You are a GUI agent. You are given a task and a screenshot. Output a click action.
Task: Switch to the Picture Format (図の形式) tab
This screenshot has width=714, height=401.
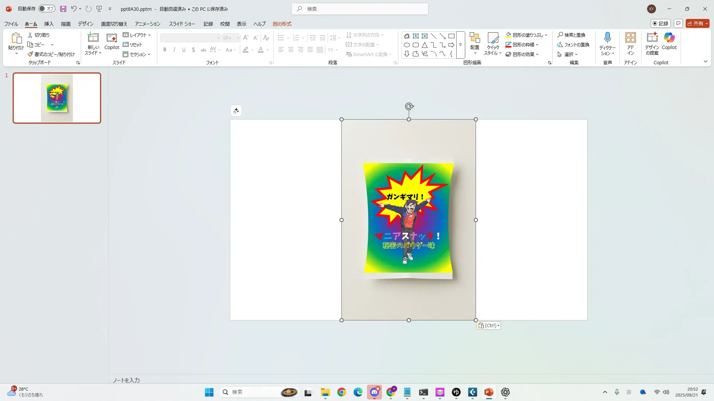[x=282, y=24]
